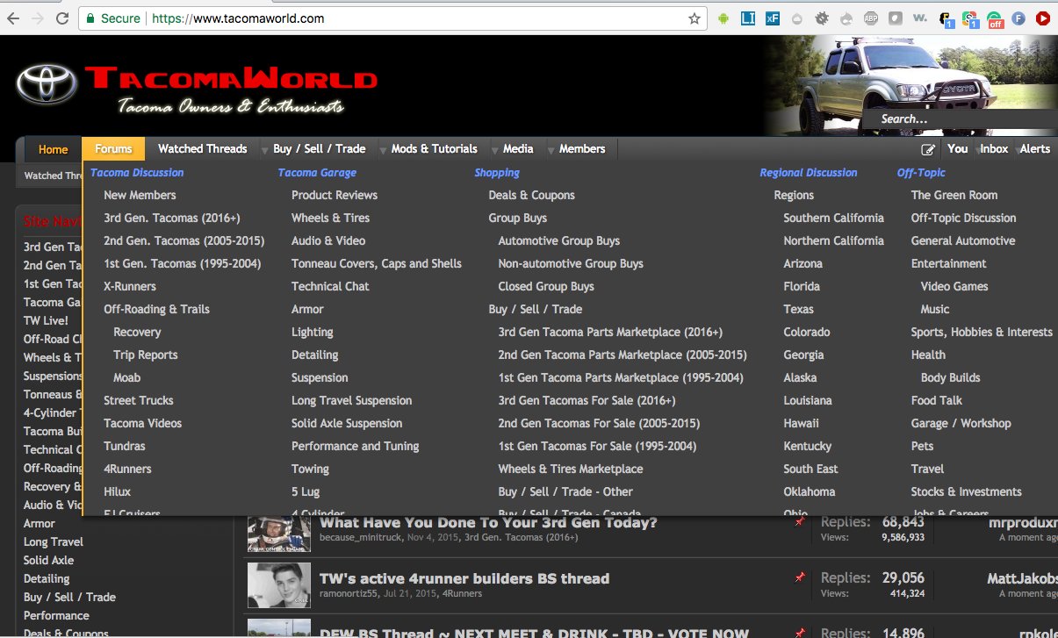Go to the New Members forum

coord(140,195)
